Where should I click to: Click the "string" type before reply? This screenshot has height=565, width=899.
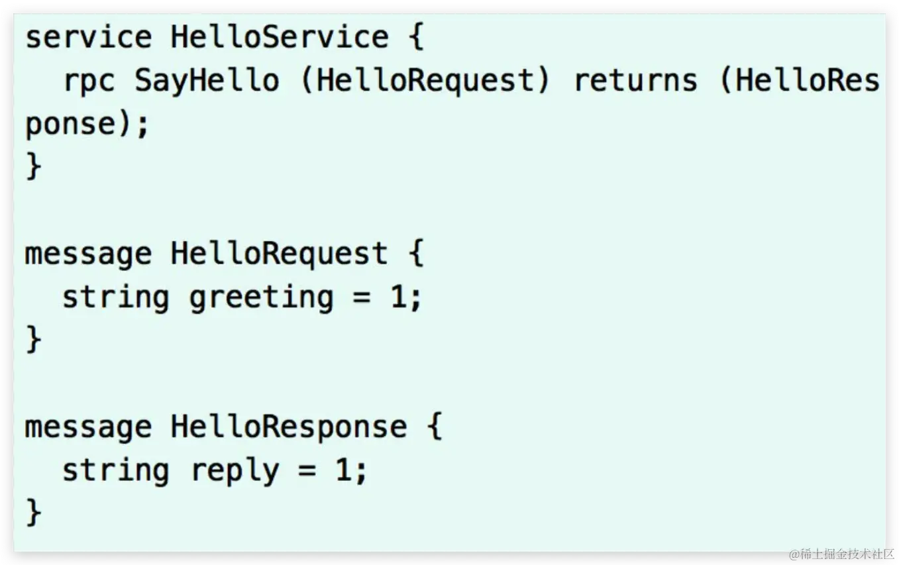coord(116,471)
